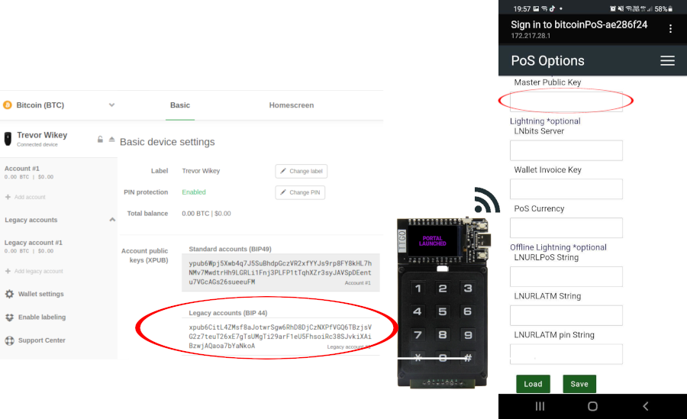The image size is (687, 419).
Task: Open the Bitcoin (BTC) coin dropdown
Action: coord(59,105)
